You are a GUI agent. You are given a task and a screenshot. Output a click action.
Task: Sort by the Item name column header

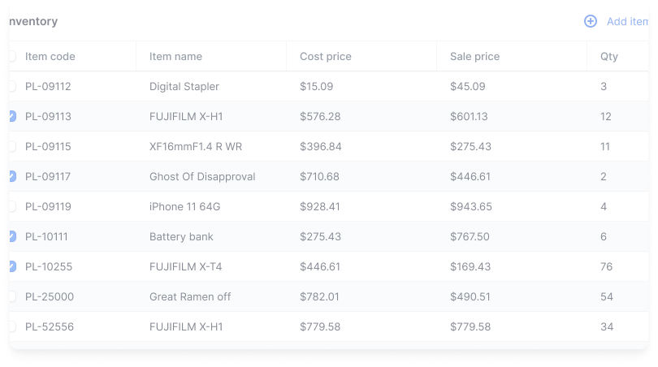coord(175,57)
